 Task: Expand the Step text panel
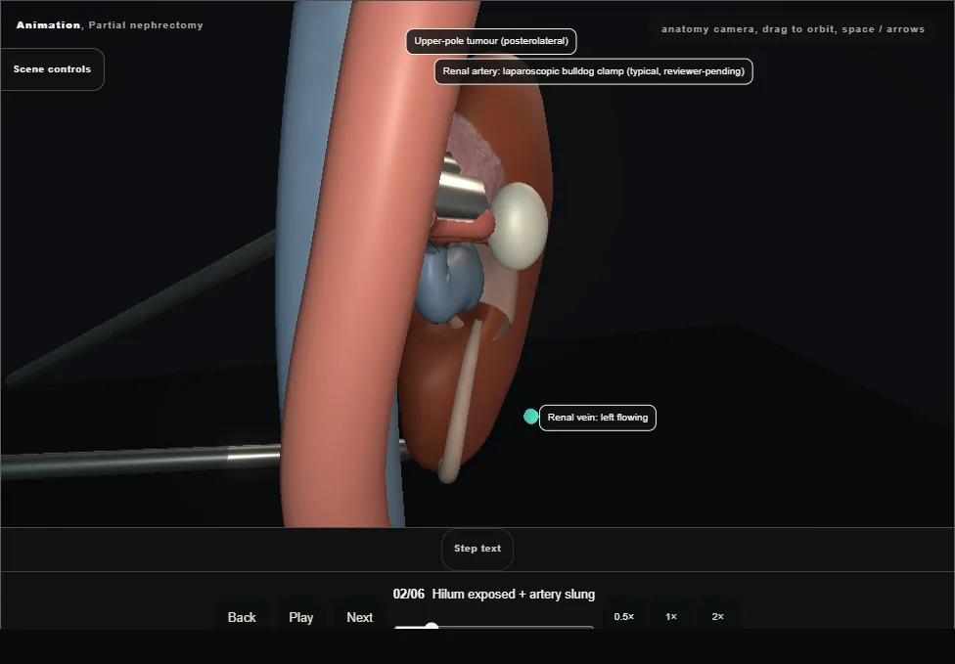pos(477,549)
